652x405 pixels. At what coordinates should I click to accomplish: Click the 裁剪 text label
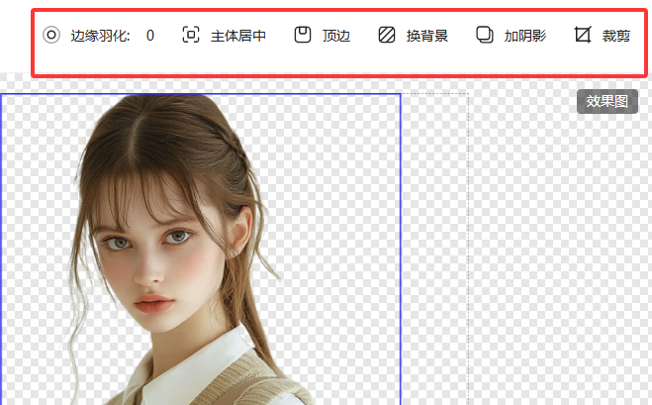[x=616, y=36]
